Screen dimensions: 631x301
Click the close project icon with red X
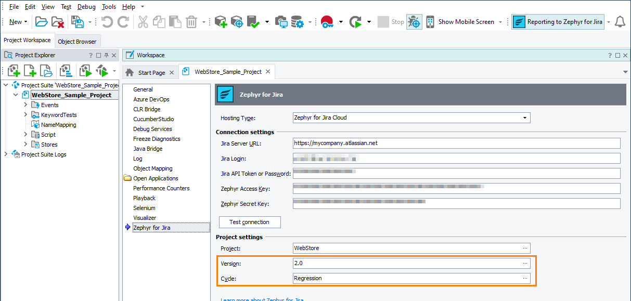point(57,22)
